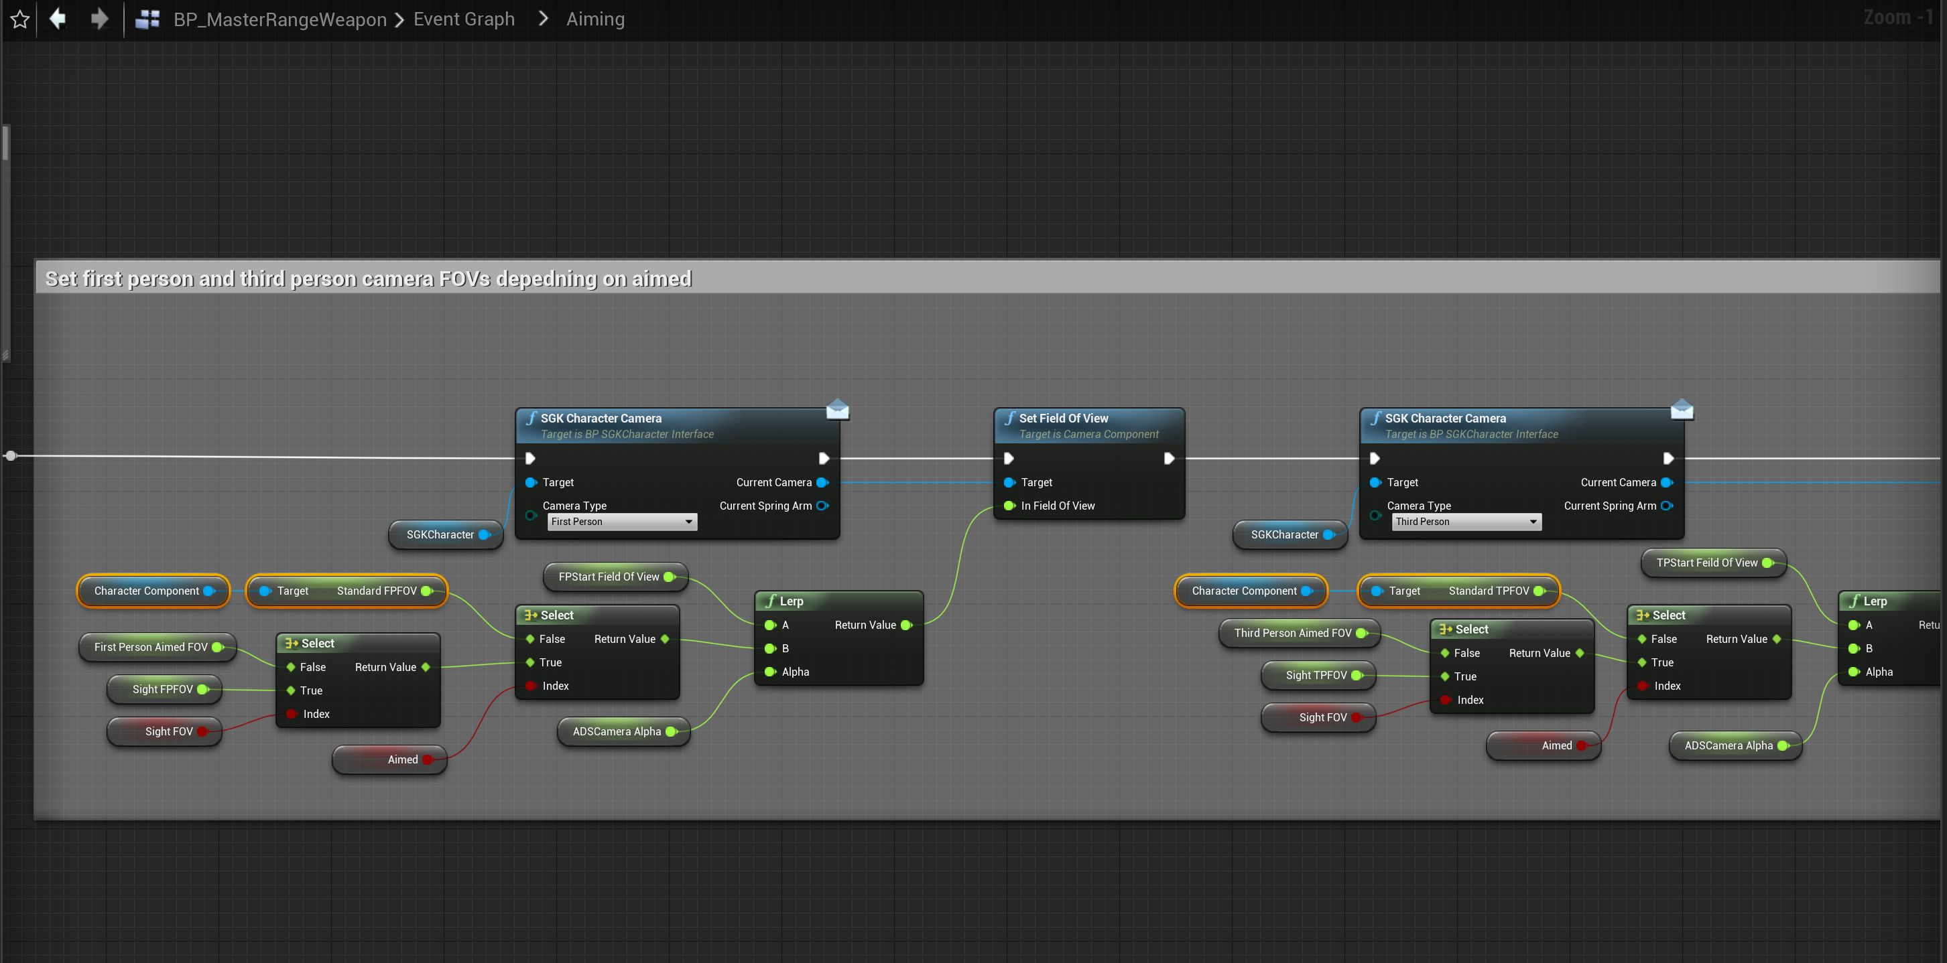Open the First Person camera type dropdown

coord(621,522)
